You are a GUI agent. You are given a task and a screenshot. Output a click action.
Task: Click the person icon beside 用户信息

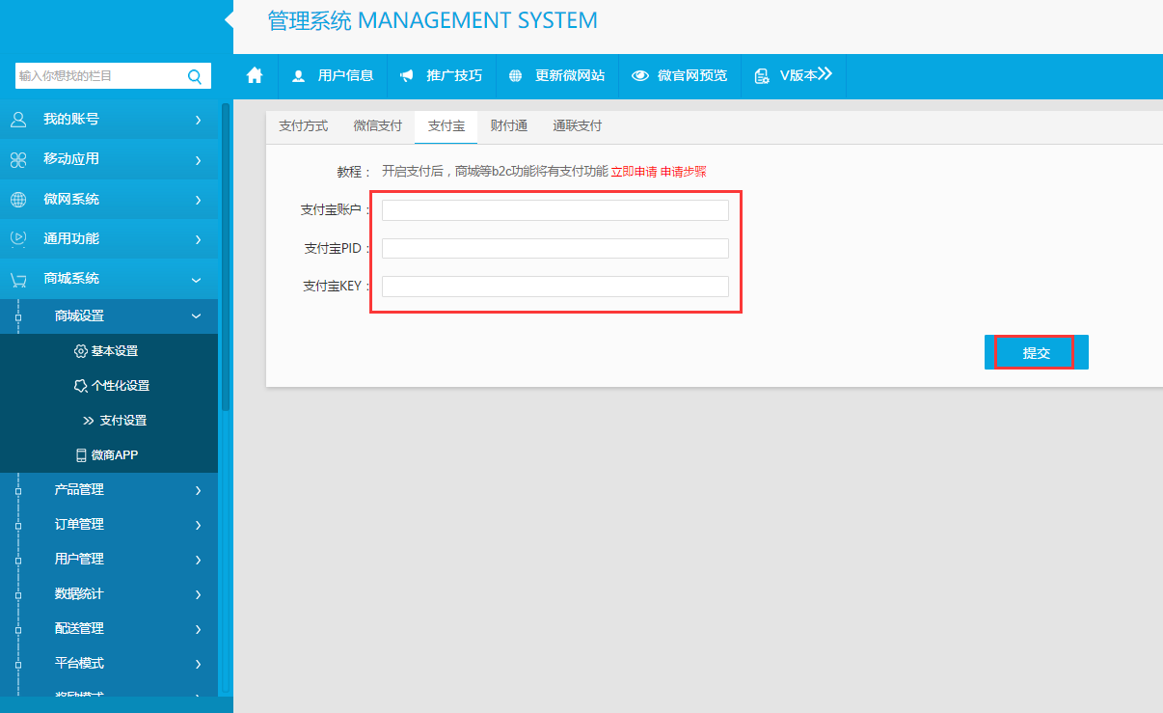click(x=298, y=76)
